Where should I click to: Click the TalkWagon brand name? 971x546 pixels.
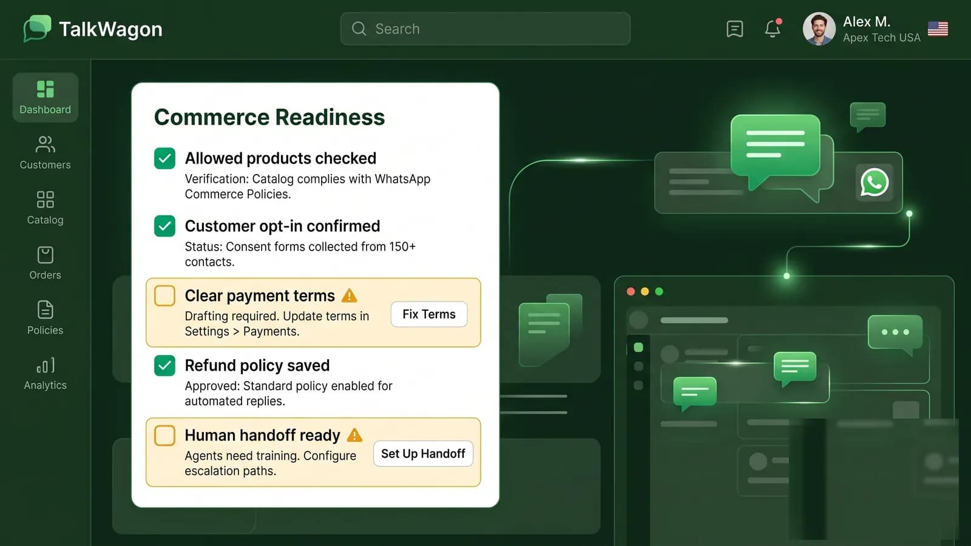point(110,29)
